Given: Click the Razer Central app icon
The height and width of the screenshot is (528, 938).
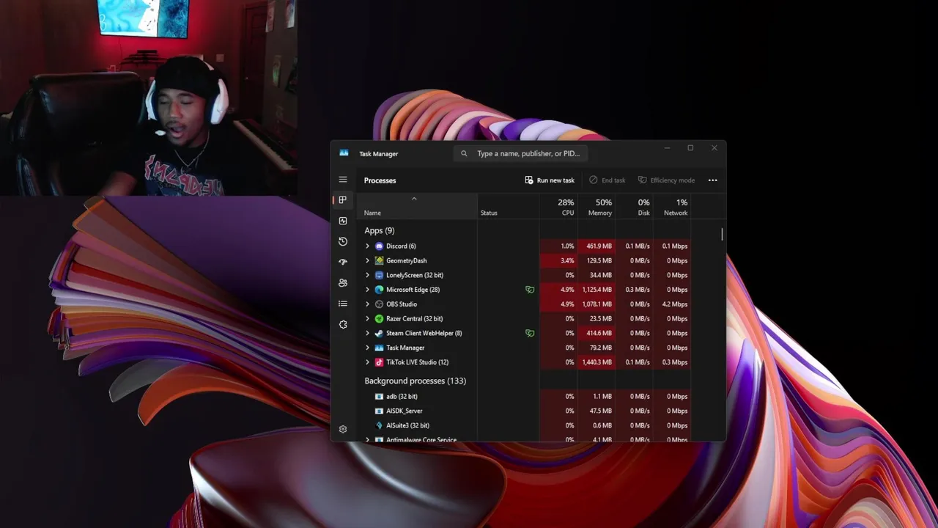Looking at the screenshot, I should pos(379,319).
